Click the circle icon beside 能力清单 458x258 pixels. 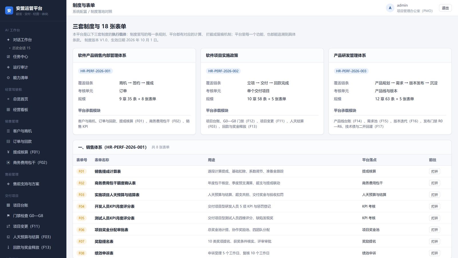[x=8, y=78]
